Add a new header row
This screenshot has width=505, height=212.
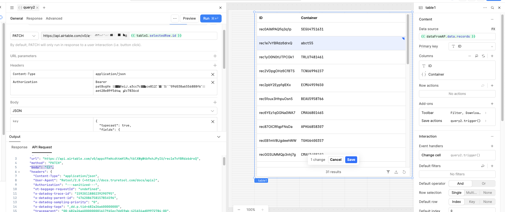point(215,65)
